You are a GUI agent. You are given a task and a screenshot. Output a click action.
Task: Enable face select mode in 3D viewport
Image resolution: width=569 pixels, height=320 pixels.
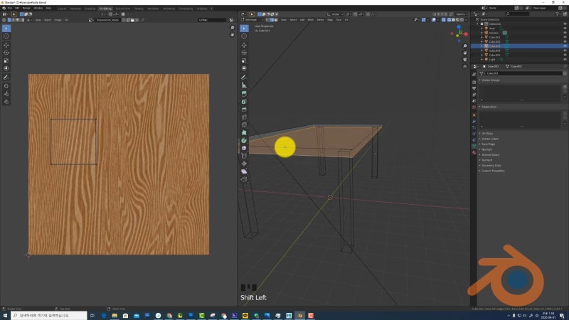point(276,20)
